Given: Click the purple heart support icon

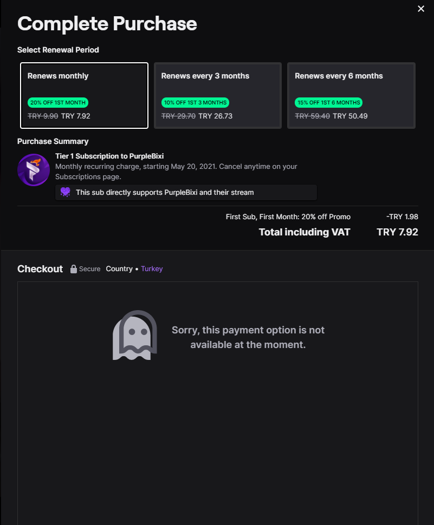Looking at the screenshot, I should pyautogui.click(x=66, y=192).
